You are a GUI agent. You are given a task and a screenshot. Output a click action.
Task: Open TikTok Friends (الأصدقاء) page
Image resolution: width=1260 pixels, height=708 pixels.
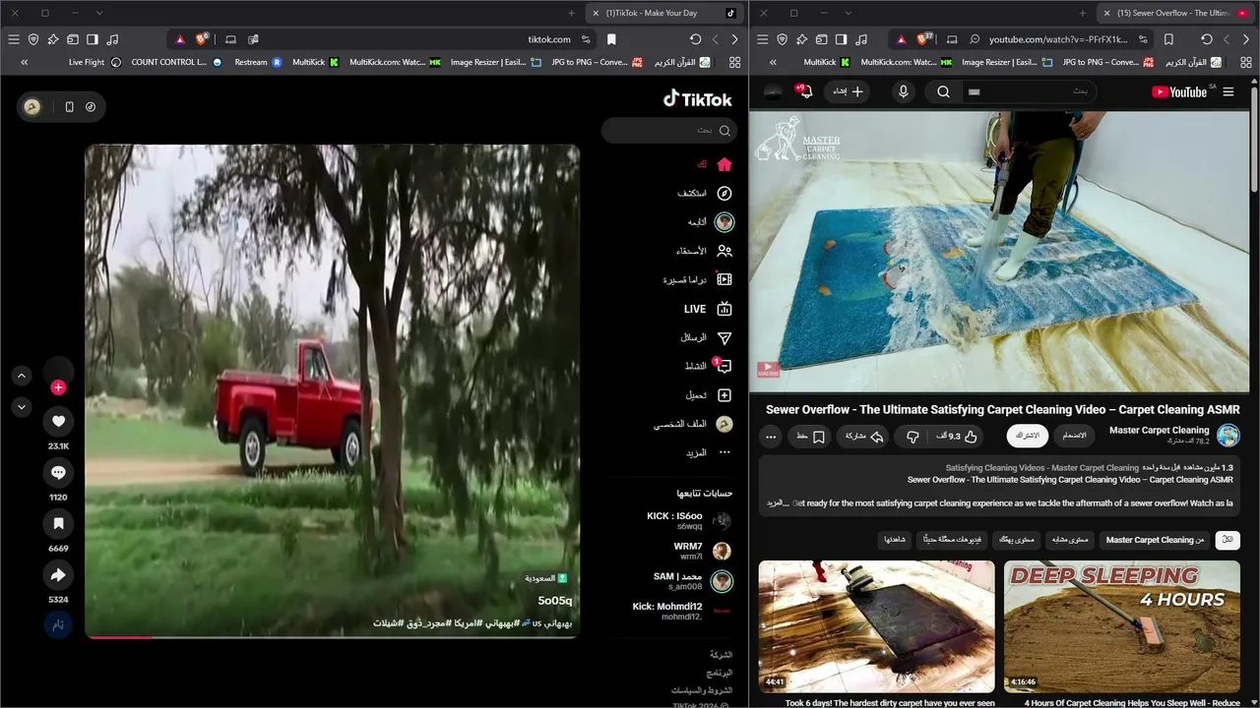point(705,251)
